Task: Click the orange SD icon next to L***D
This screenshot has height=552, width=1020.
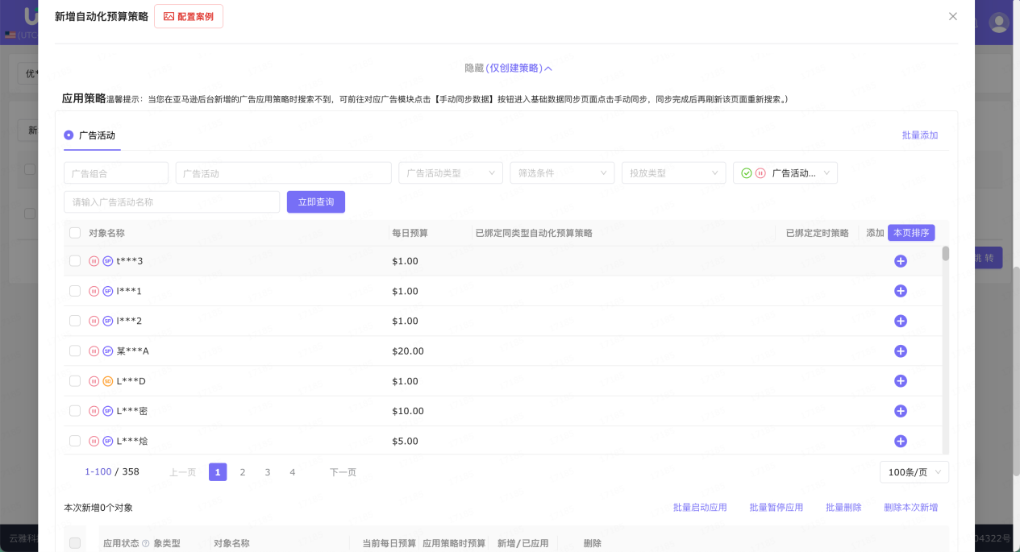Action: 106,380
